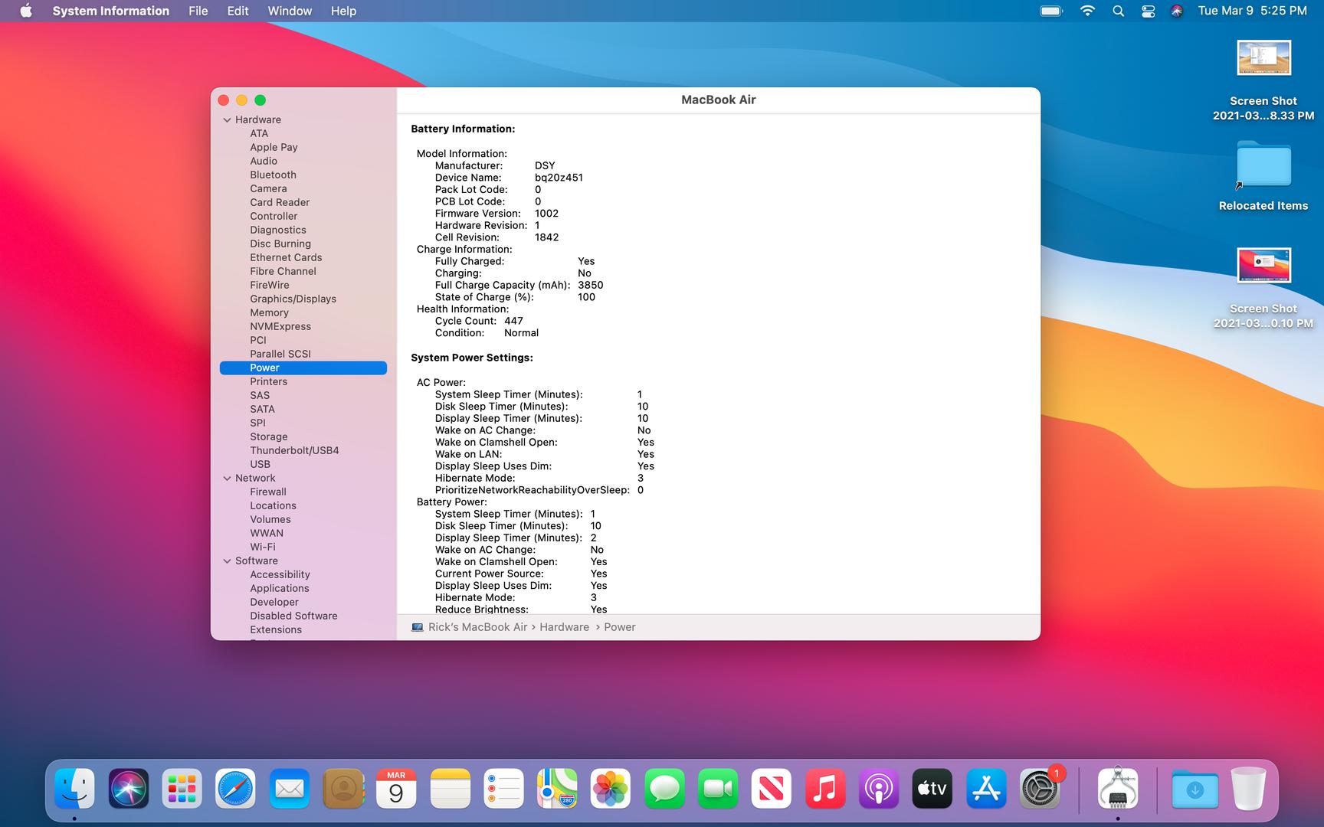Open Mail app in Dock
The height and width of the screenshot is (827, 1324).
[289, 789]
